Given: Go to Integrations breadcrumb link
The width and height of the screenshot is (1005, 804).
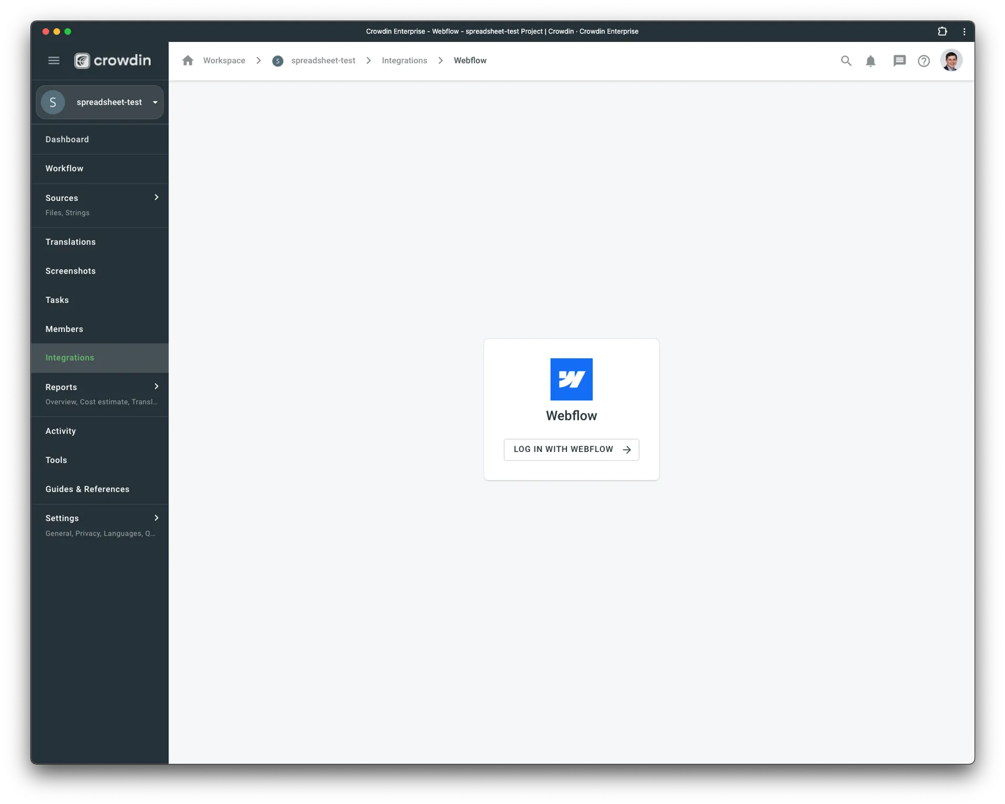Looking at the screenshot, I should pos(404,61).
